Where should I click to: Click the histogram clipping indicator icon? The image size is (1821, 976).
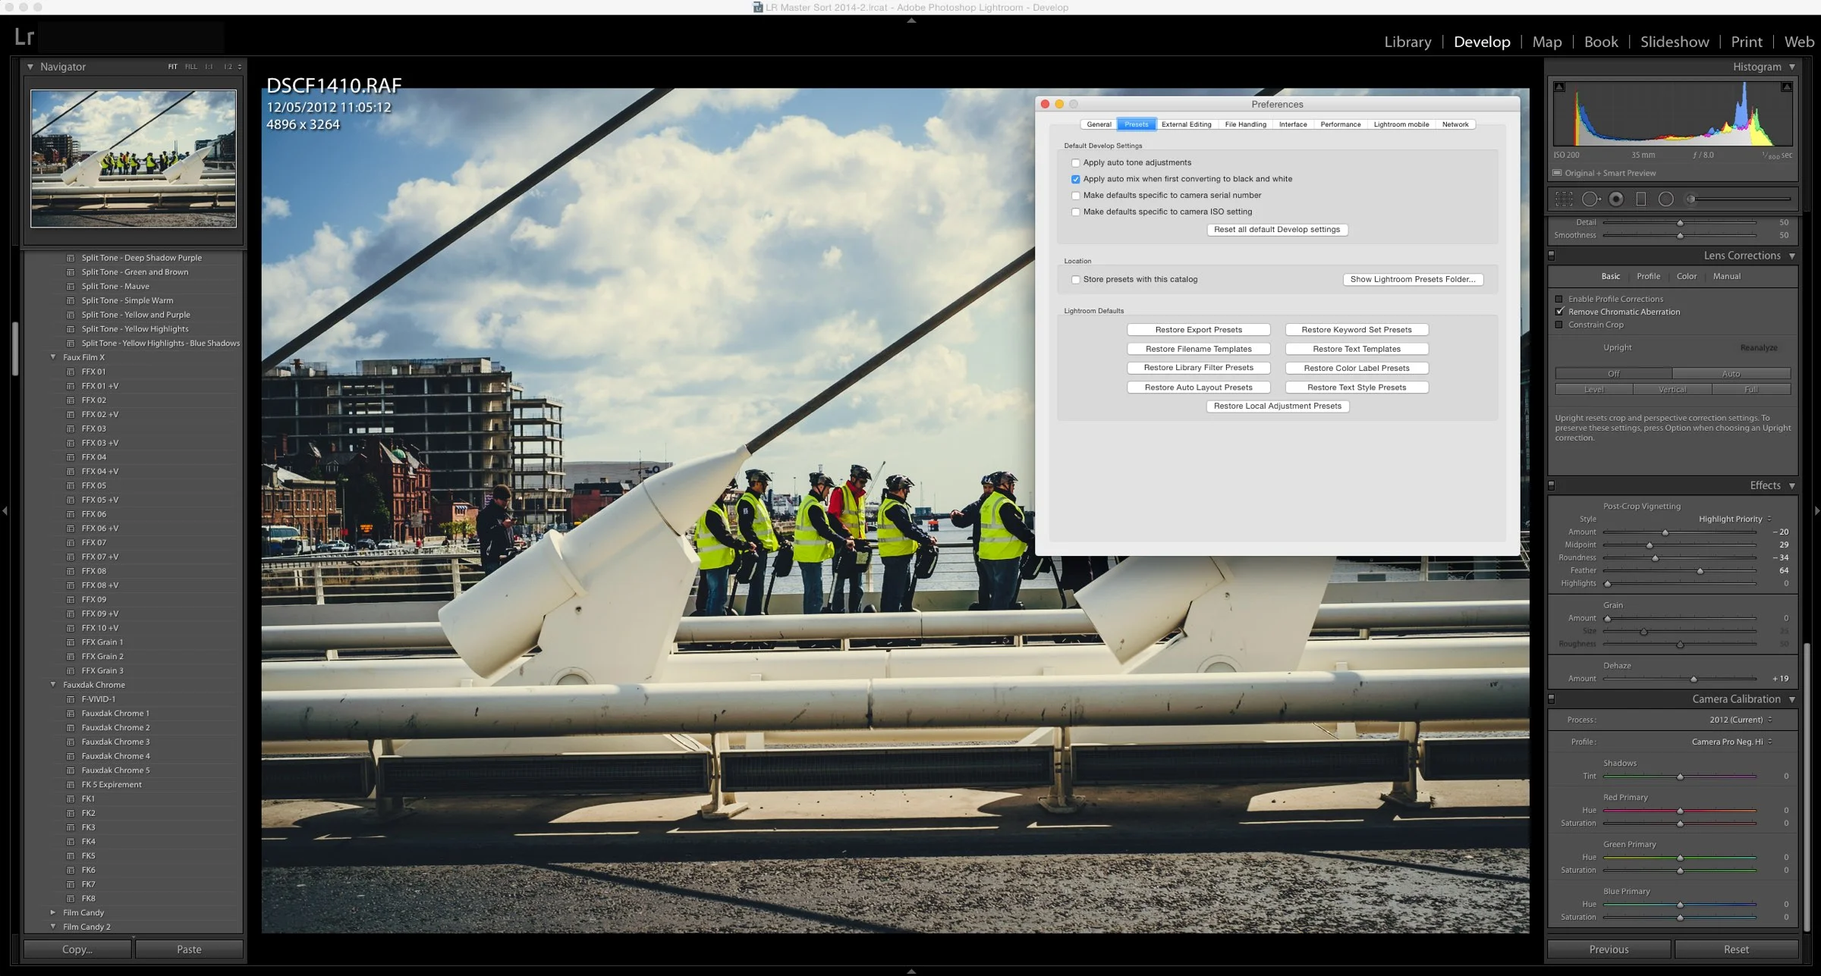point(1559,87)
